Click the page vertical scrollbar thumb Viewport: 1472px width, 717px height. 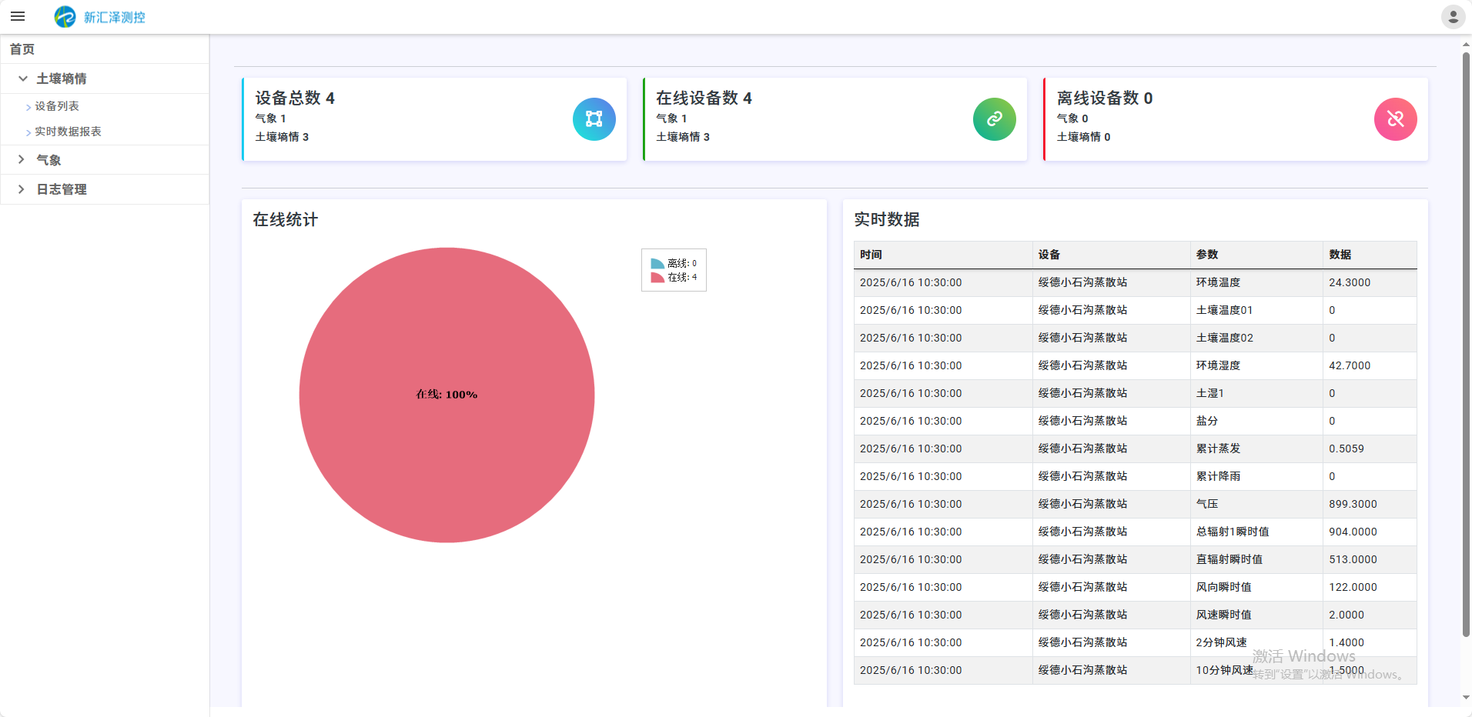point(1466,345)
